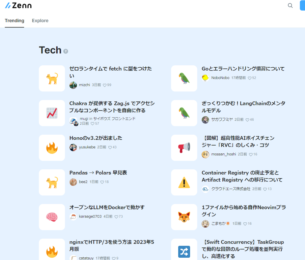305x260 pixels.
Task: Open the search magnifier icon
Action: (x=290, y=6)
